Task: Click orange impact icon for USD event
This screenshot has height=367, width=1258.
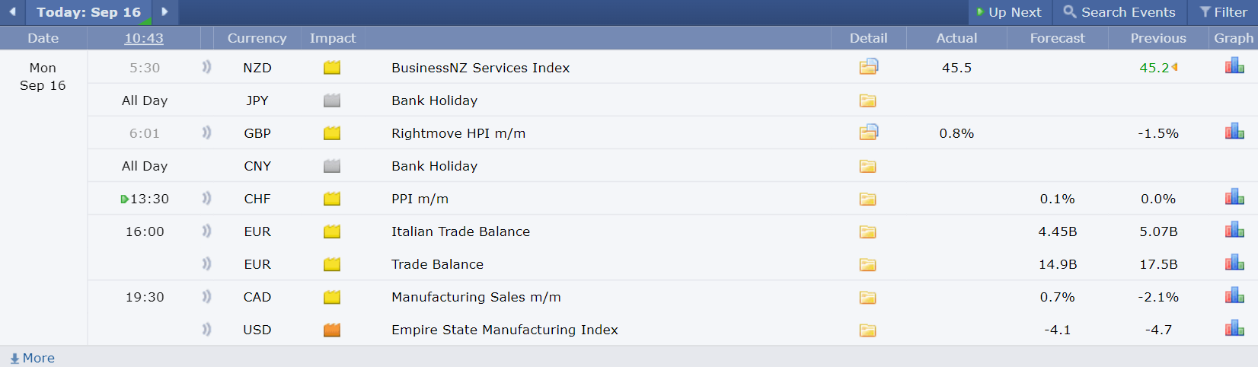Action: [332, 330]
